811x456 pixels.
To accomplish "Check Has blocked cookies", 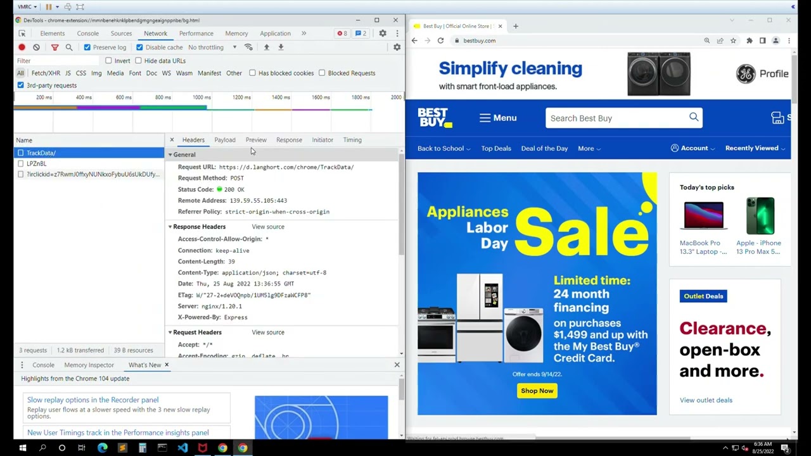I will pos(252,73).
